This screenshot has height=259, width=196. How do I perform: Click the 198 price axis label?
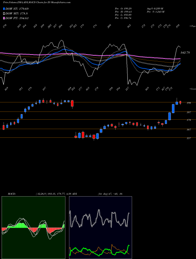[189, 103]
